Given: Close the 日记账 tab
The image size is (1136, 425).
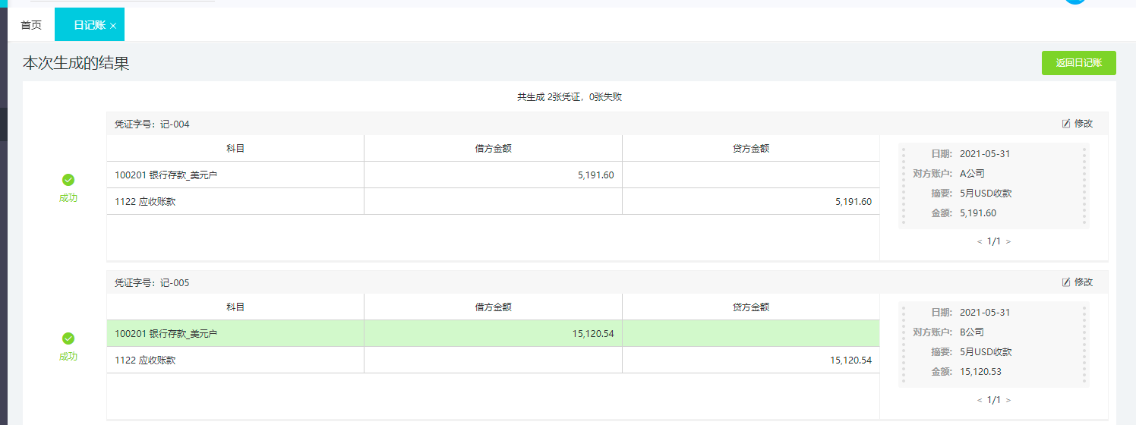Looking at the screenshot, I should [113, 26].
